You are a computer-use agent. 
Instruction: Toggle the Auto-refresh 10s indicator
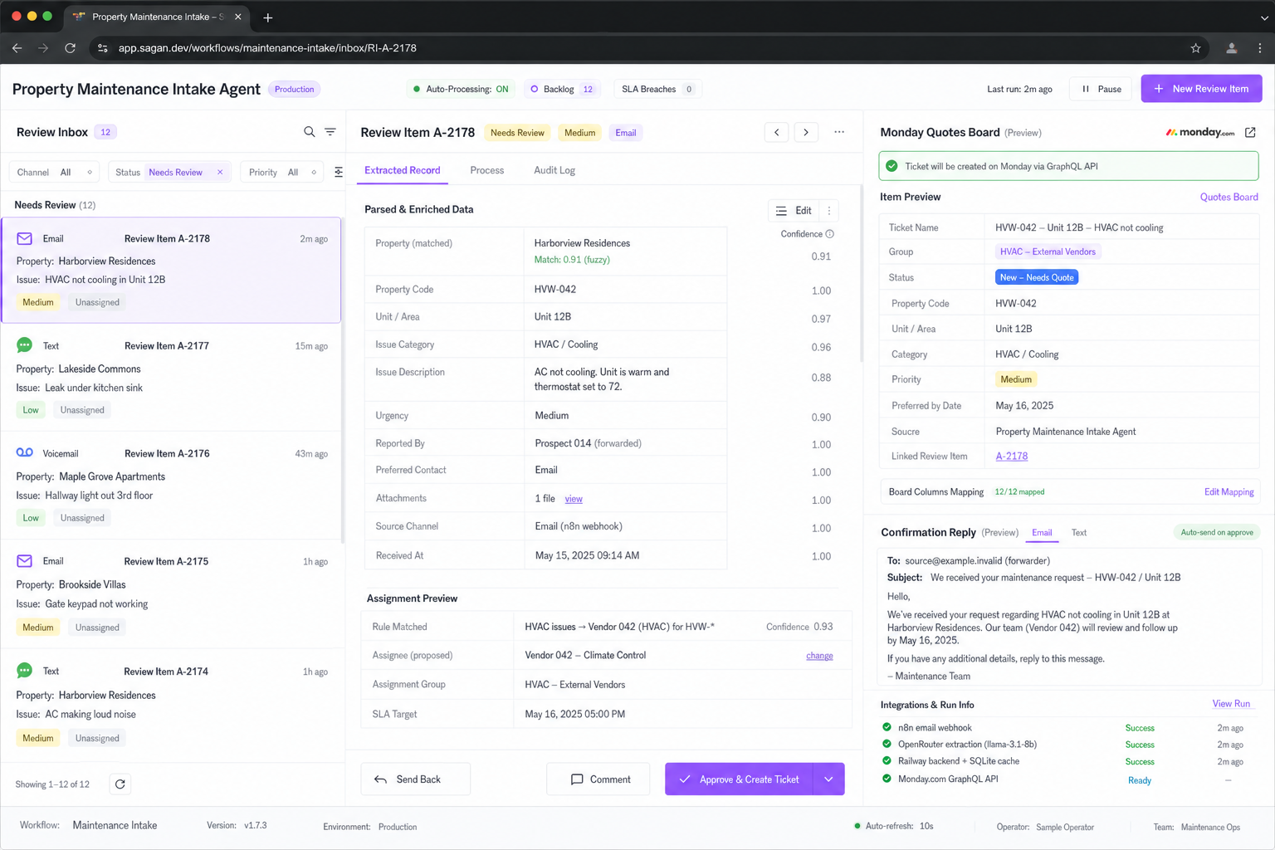point(894,827)
